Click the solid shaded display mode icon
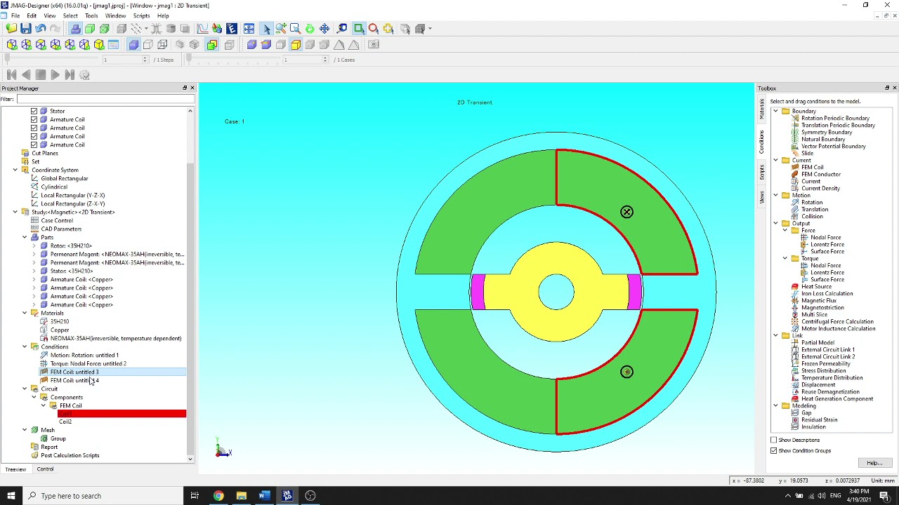This screenshot has height=505, width=899. click(x=133, y=45)
